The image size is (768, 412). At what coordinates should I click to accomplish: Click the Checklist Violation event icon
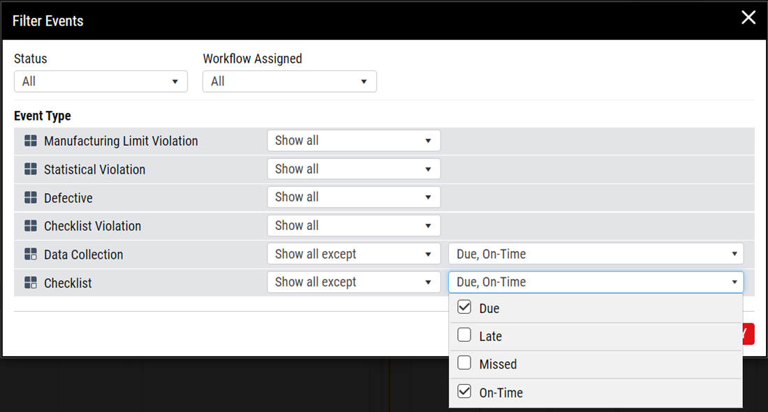(30, 226)
